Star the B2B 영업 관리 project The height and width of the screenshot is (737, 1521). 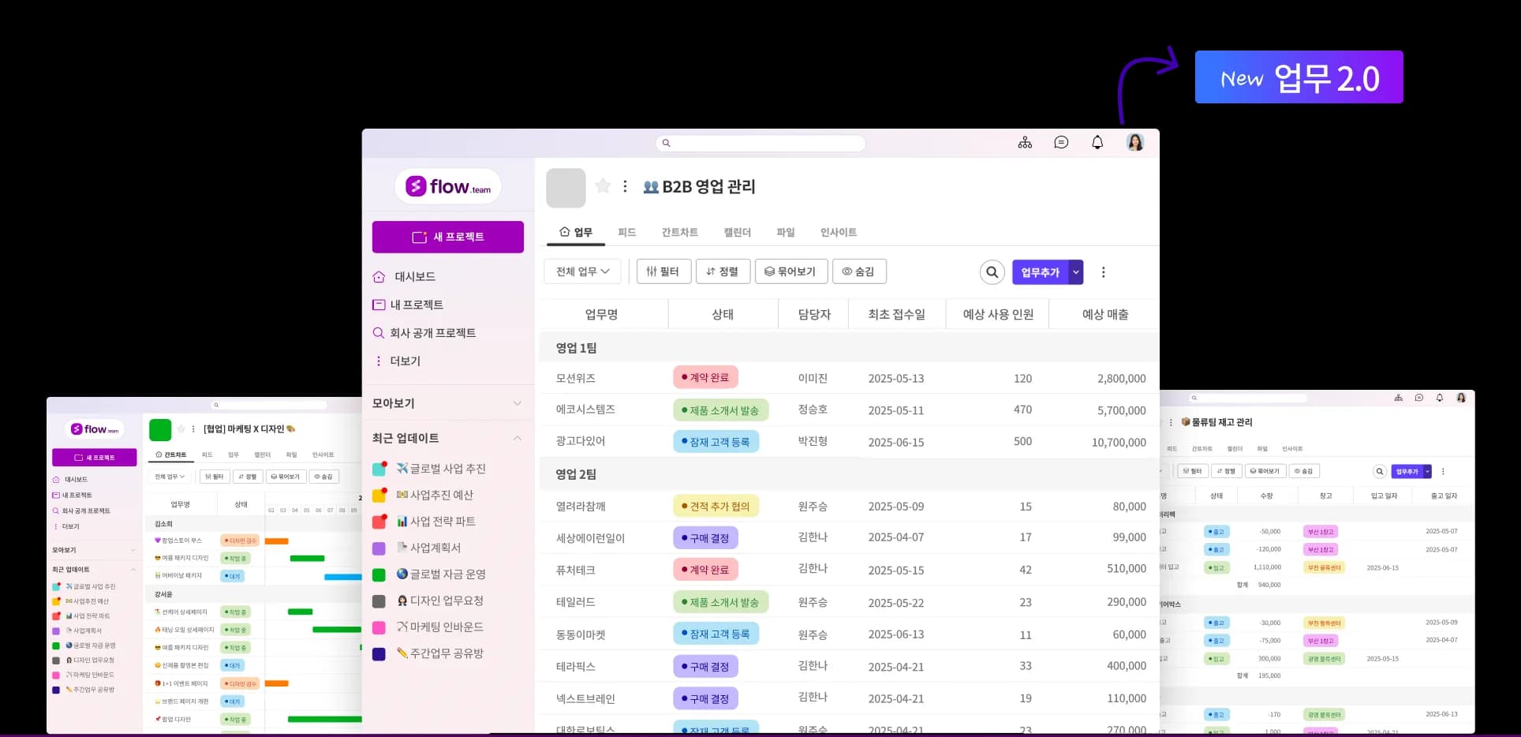(x=603, y=186)
